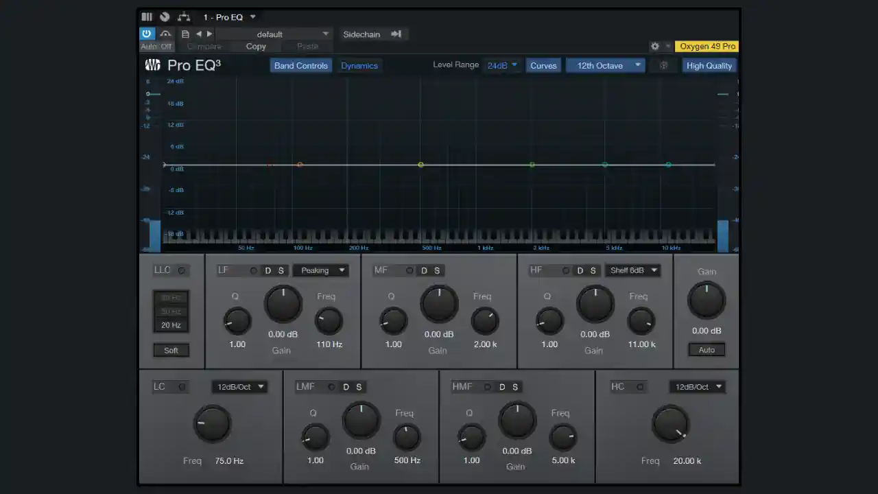
Task: Enable the LC low cut toggle
Action: tap(182, 387)
